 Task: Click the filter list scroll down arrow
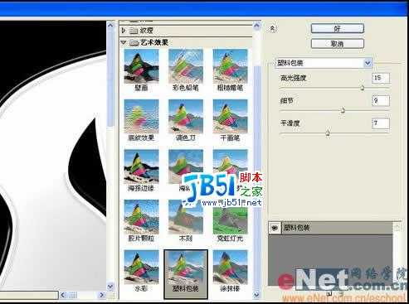click(x=256, y=295)
